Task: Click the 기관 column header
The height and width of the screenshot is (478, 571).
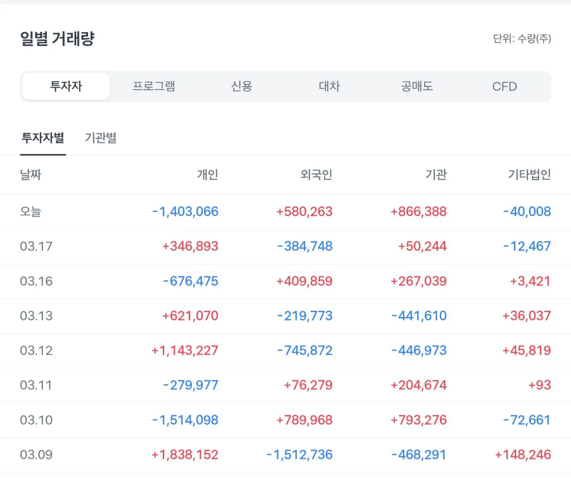Action: tap(436, 175)
